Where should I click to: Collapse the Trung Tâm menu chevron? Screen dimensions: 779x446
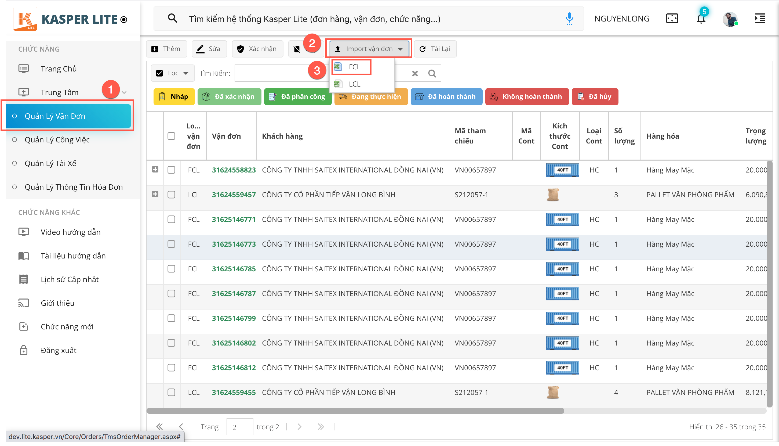tap(124, 92)
